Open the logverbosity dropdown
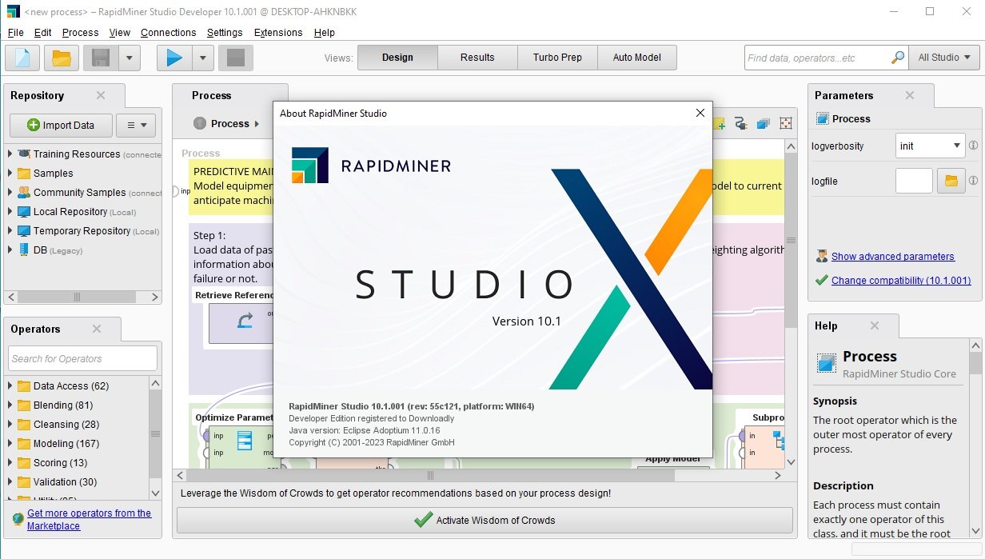The width and height of the screenshot is (985, 559). [930, 146]
